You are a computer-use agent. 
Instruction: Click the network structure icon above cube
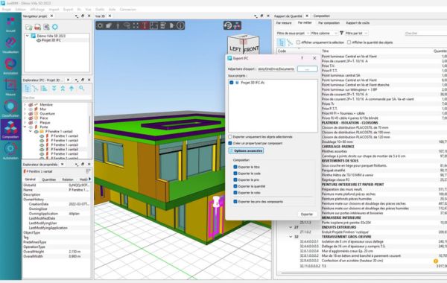[237, 25]
